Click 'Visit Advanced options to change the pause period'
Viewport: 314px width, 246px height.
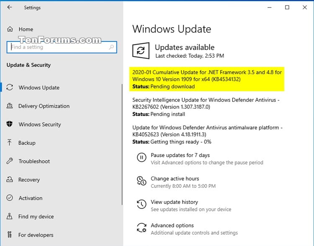pyautogui.click(x=207, y=162)
